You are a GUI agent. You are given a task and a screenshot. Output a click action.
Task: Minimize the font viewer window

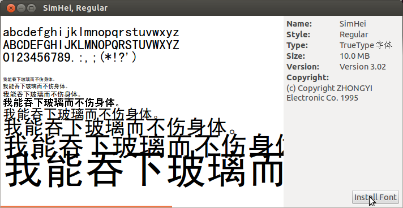click(x=21, y=8)
